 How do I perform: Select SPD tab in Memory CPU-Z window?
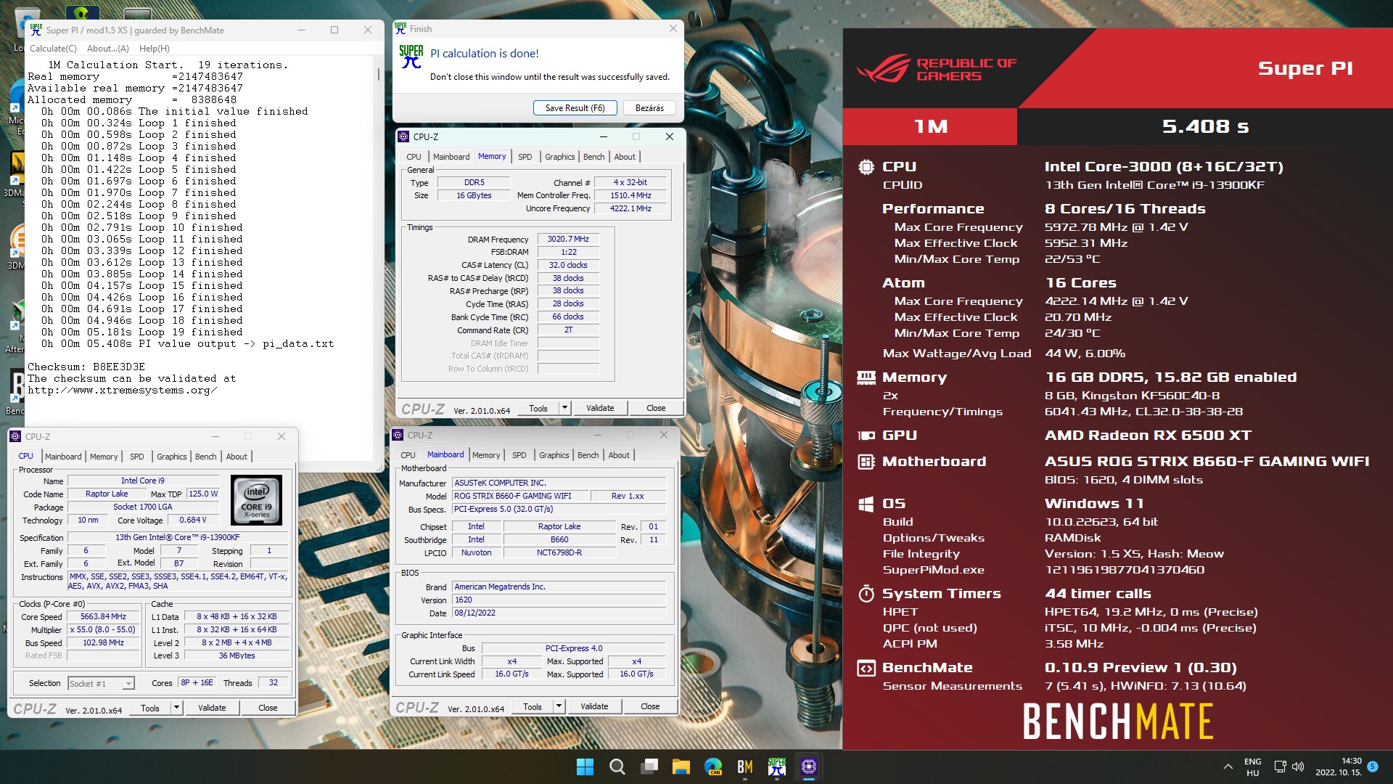point(525,157)
